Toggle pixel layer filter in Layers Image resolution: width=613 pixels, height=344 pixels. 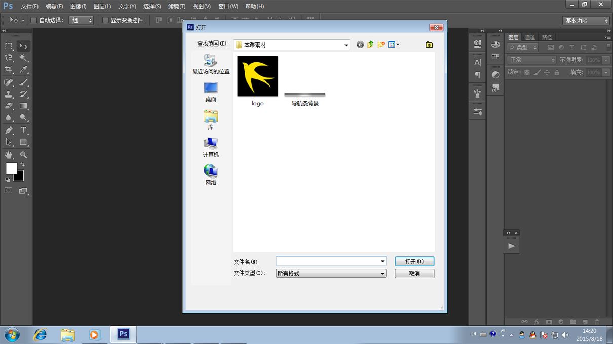(551, 47)
